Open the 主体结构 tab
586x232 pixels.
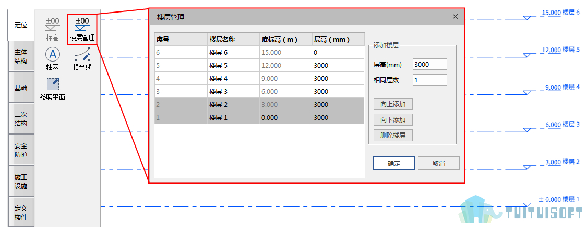point(21,56)
